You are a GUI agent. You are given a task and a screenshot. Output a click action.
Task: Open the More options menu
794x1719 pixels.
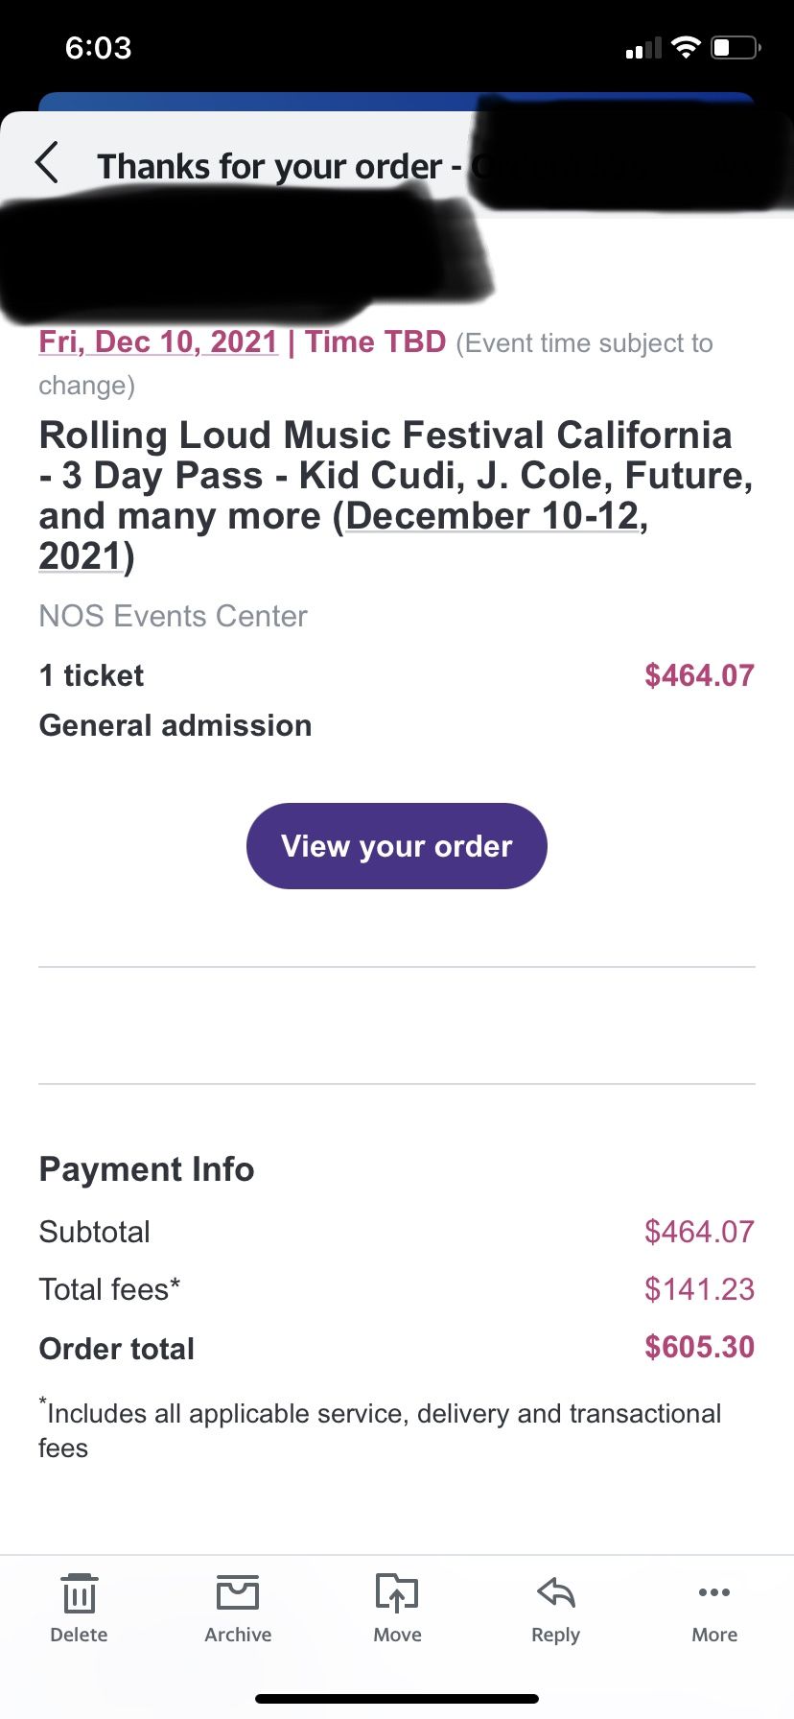tap(714, 1609)
